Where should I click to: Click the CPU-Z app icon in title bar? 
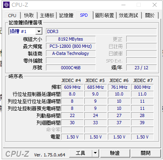point(6,5)
